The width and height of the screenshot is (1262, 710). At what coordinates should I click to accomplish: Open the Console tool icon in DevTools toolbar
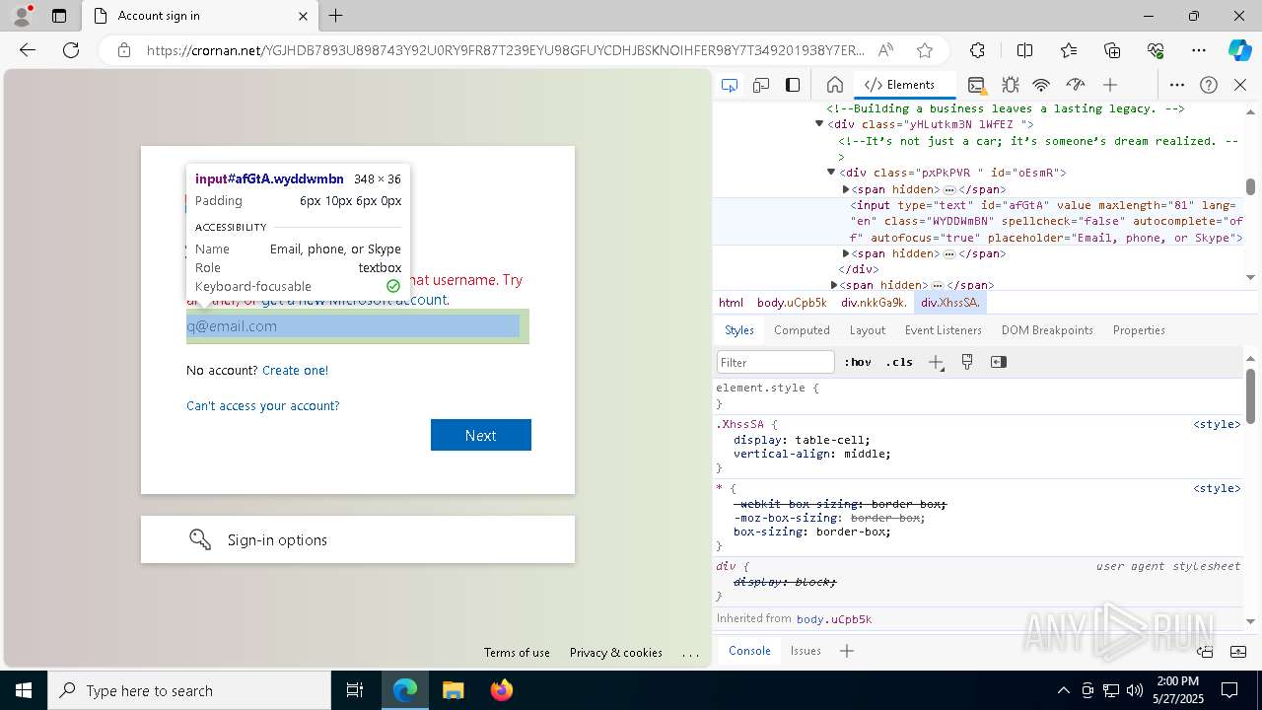(976, 85)
